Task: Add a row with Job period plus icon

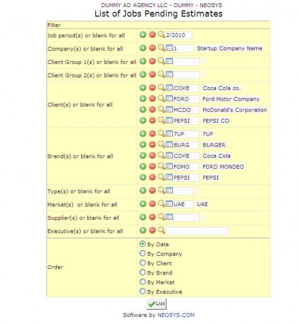Action: 143,35
